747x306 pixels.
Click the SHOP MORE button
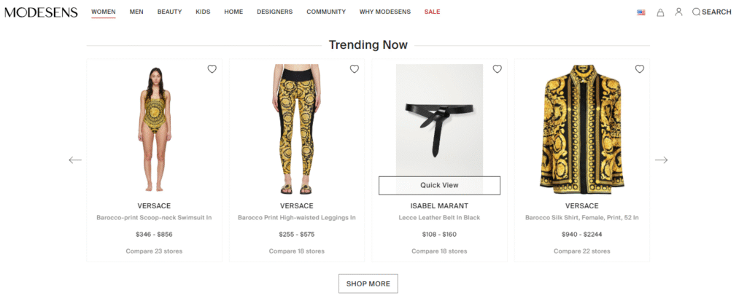(x=368, y=283)
